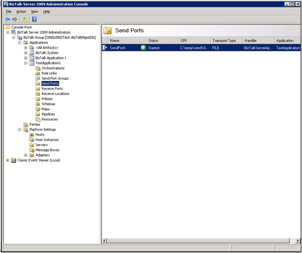The width and height of the screenshot is (302, 253).
Task: Collapse the BizTalk Group node
Action: click(x=14, y=37)
